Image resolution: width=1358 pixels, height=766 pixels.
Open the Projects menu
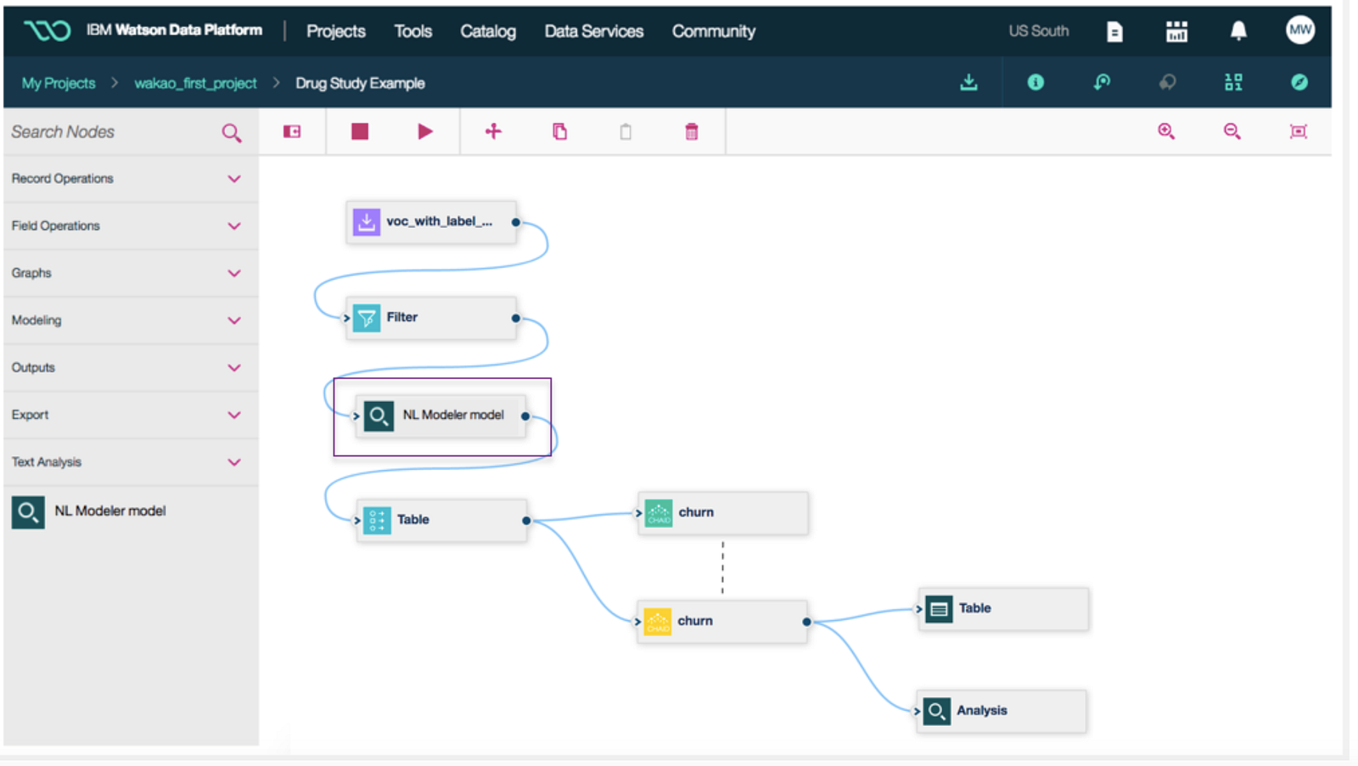(336, 31)
